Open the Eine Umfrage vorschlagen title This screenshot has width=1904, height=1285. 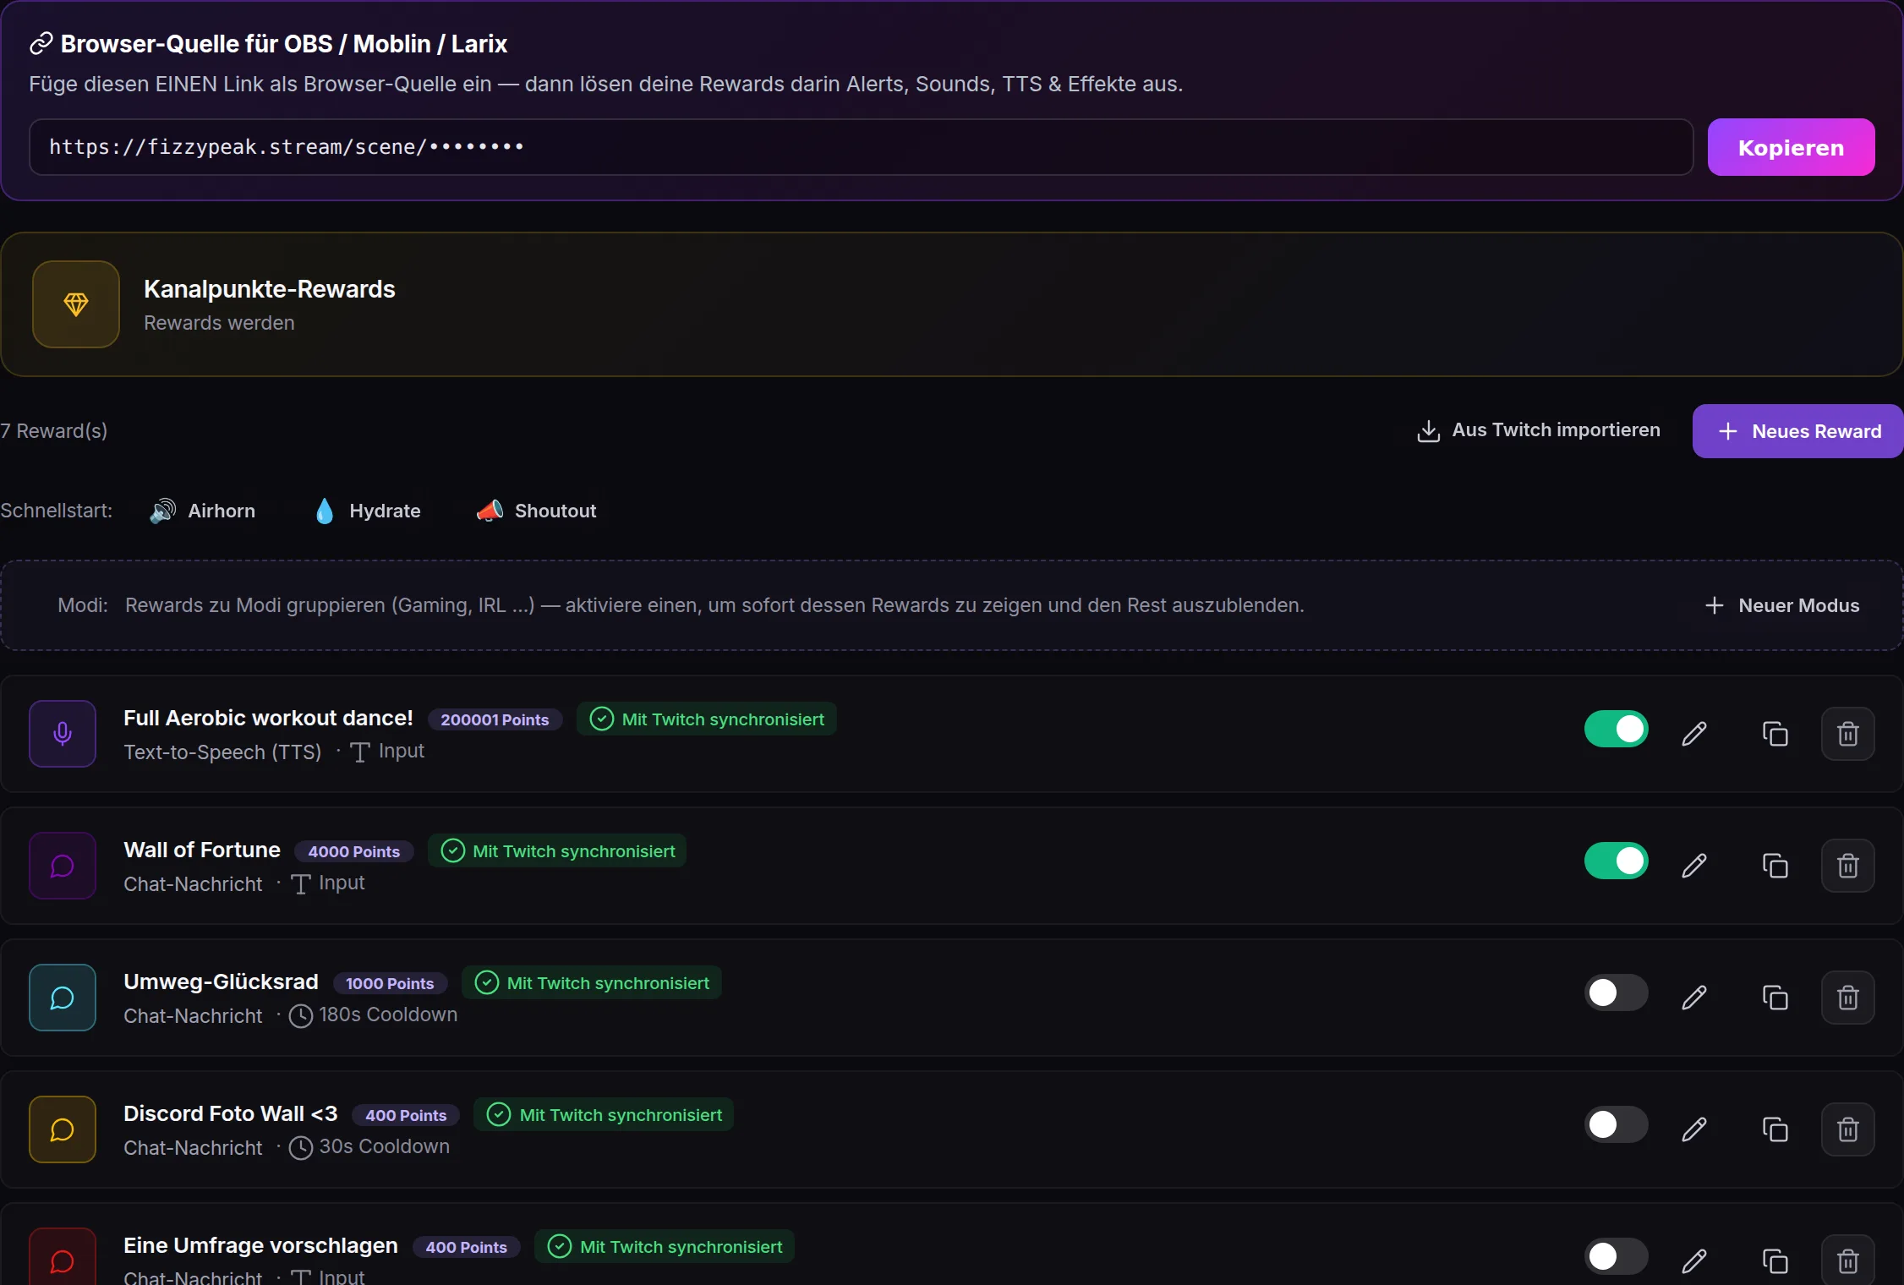click(260, 1245)
